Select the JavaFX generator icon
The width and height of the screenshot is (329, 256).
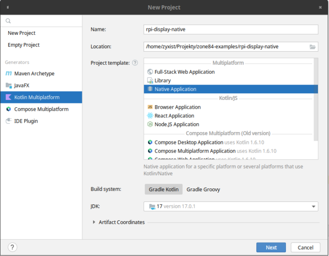[x=9, y=85]
